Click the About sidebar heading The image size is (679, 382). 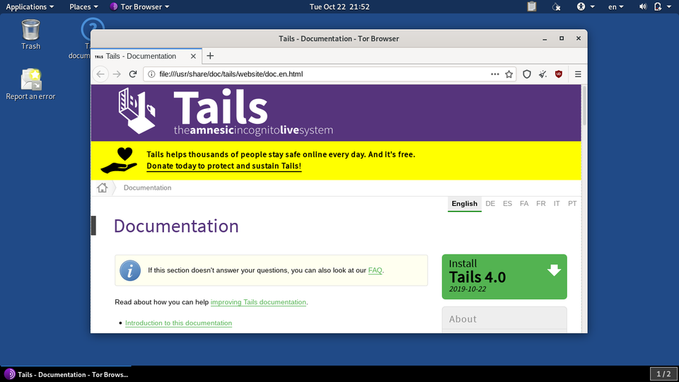(463, 319)
